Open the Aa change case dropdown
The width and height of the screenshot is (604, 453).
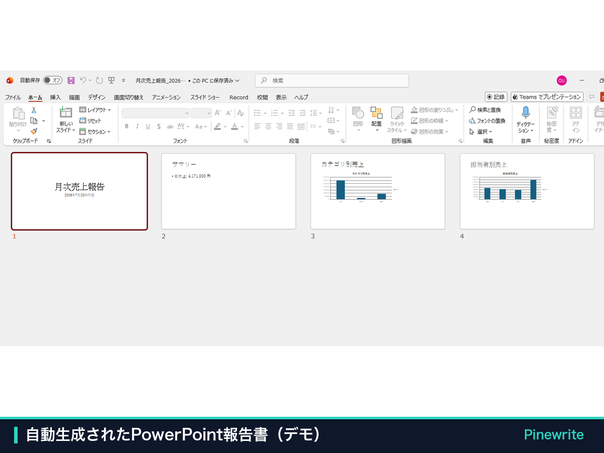click(201, 126)
